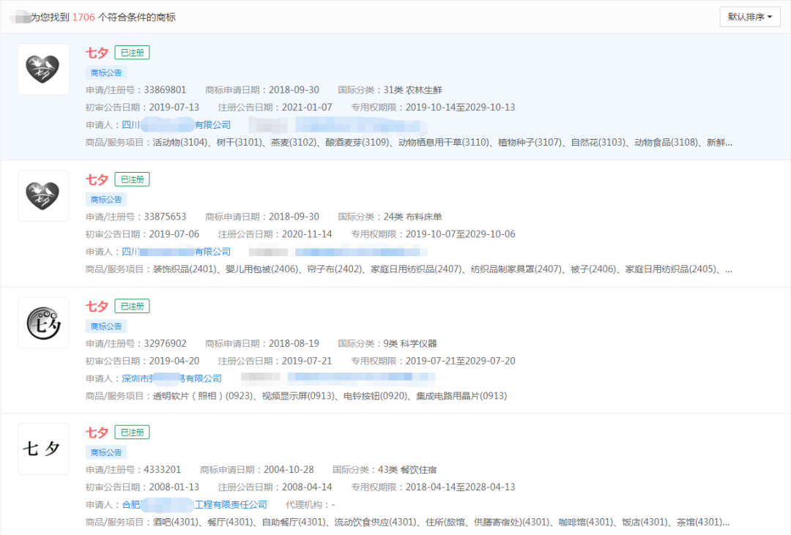This screenshot has height=535, width=791.
Task: Click exclusive period 2019-07-21至2029-07-20
Action: (460, 361)
